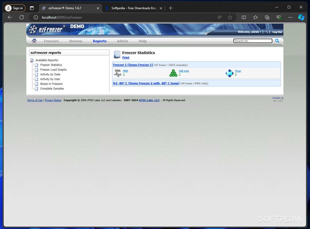Open the Reports menu
The height and width of the screenshot is (229, 310).
[100, 41]
